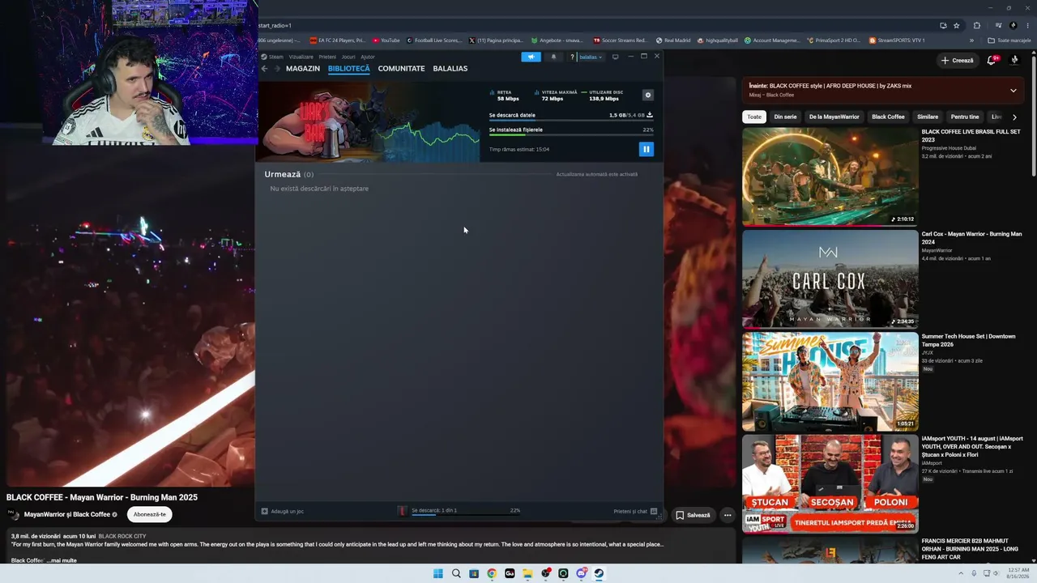Open the COMUNITATE tab in Steam
Image resolution: width=1037 pixels, height=583 pixels.
point(401,69)
